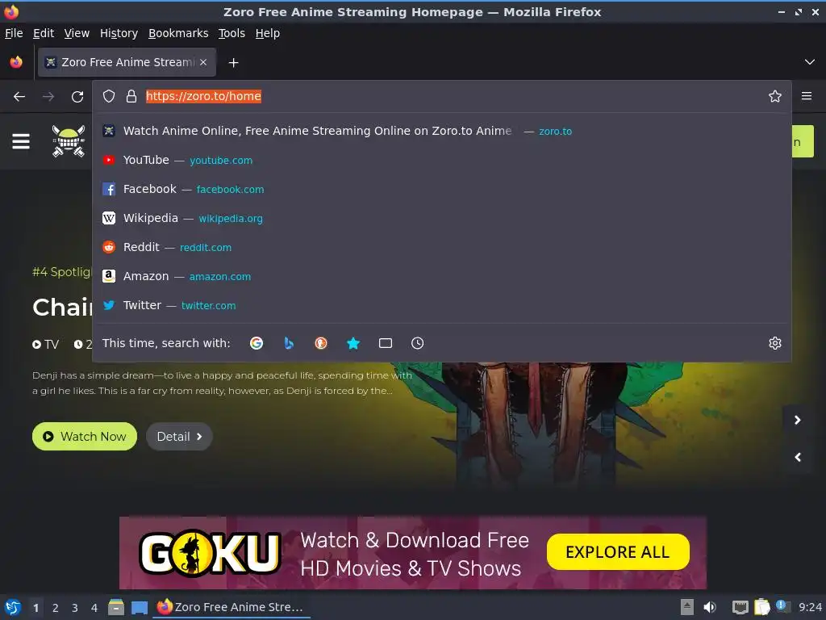
Task: Open the Bookmarks menu
Action: (178, 33)
